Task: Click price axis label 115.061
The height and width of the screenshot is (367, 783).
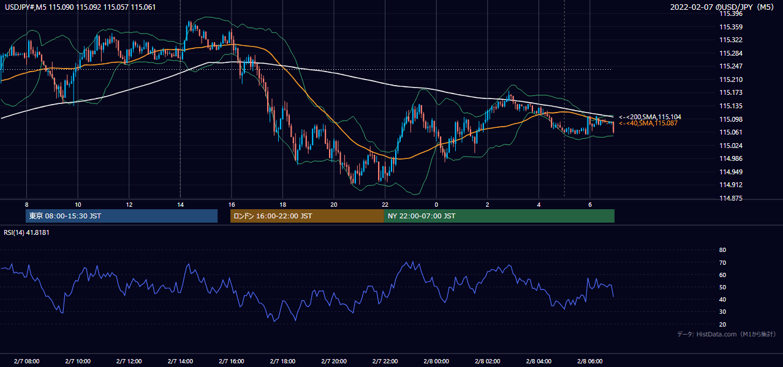Action: coord(730,132)
